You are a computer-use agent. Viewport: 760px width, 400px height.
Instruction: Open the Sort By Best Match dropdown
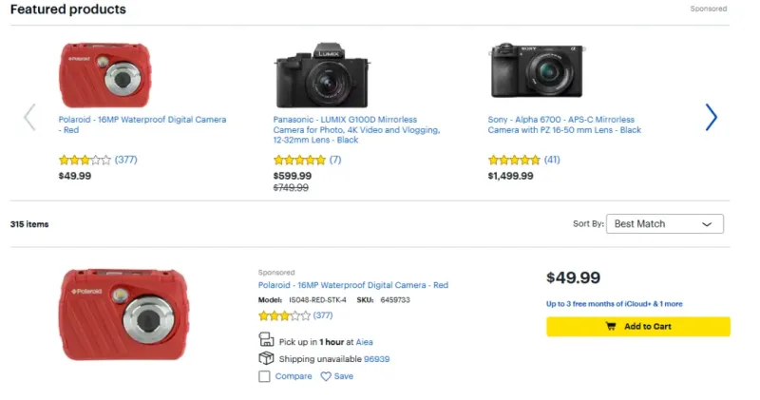point(664,224)
